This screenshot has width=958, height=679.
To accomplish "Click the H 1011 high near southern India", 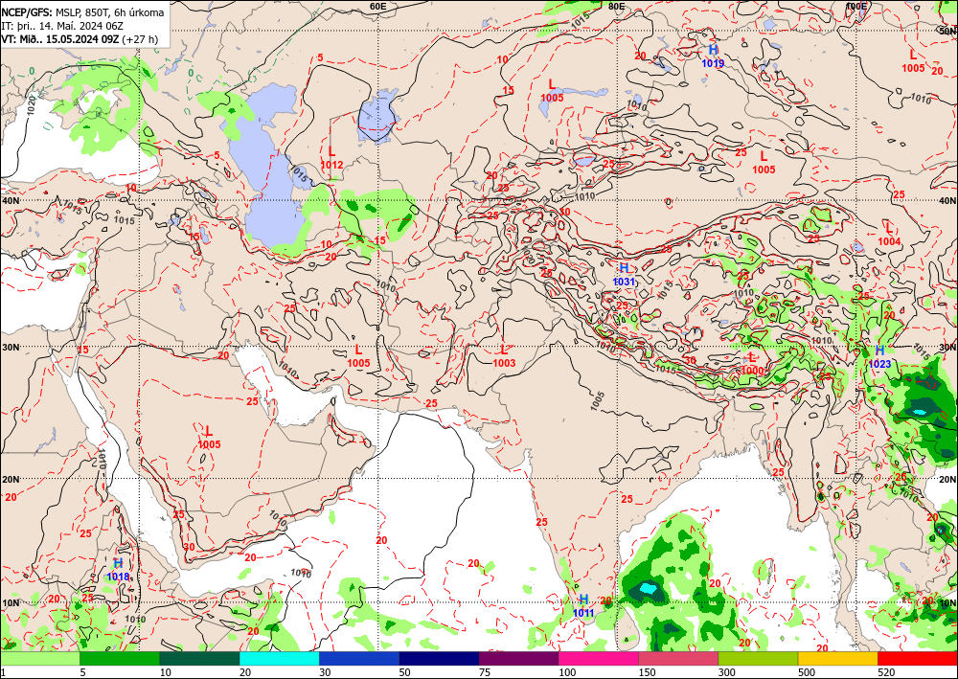I will pyautogui.click(x=583, y=605).
